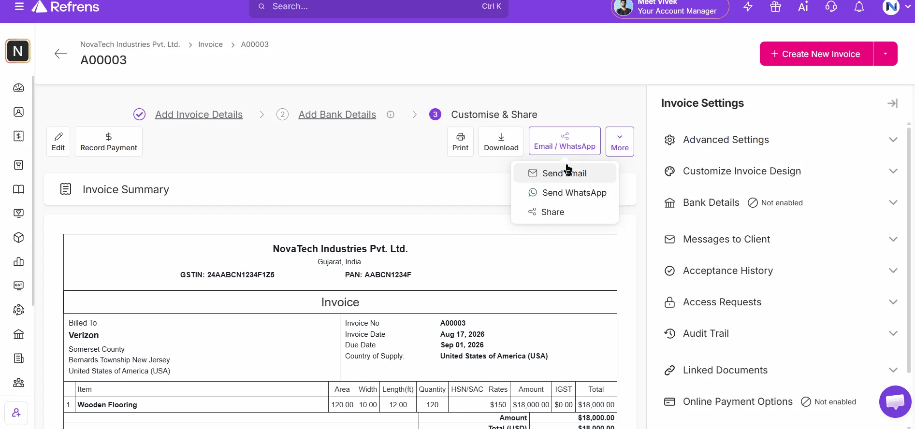The image size is (915, 429).
Task: Expand Audit Trail section
Action: point(781,333)
